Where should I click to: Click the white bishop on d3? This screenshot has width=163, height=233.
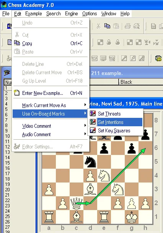[x=90, y=189]
